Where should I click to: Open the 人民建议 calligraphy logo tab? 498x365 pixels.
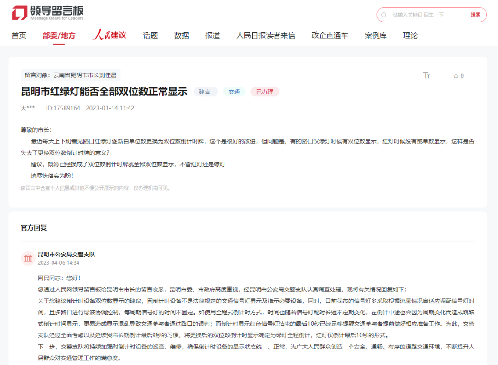coord(109,35)
